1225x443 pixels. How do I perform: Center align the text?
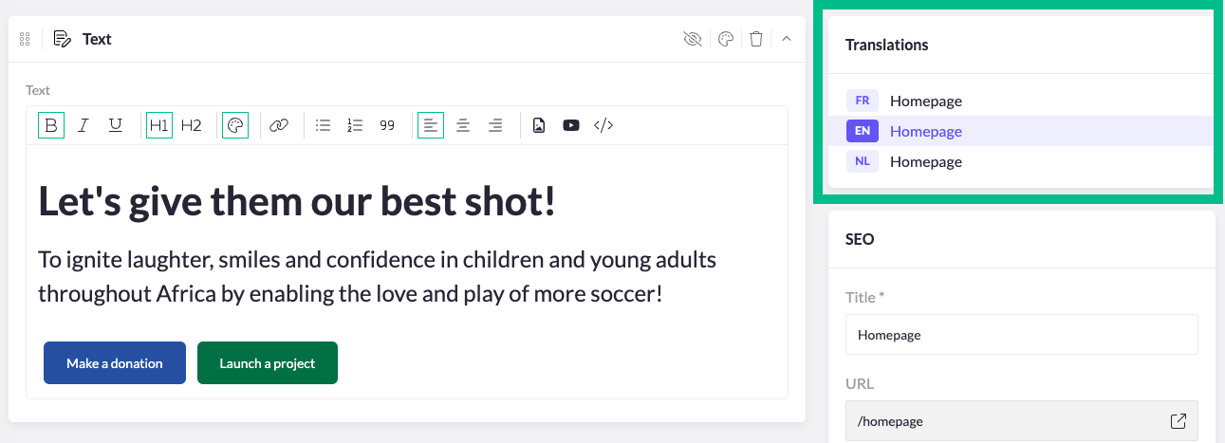pyautogui.click(x=463, y=125)
